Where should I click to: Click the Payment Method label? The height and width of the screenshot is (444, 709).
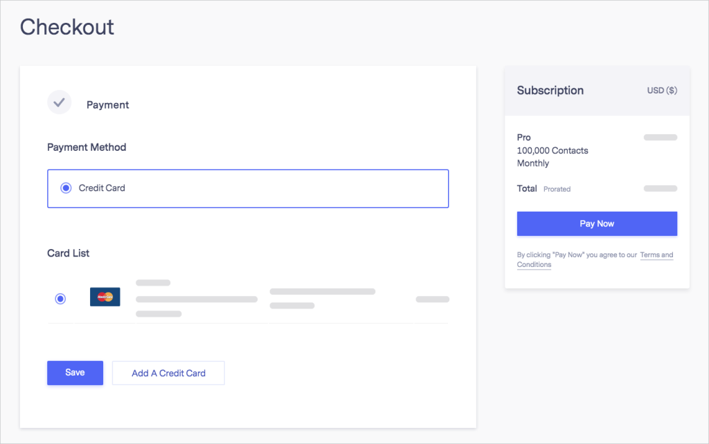87,147
